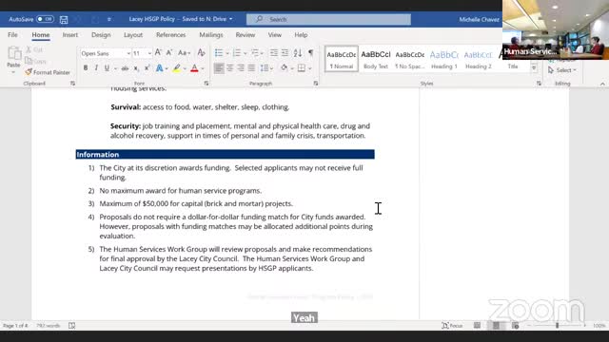Click the proofing icon in status bar

click(x=72, y=326)
